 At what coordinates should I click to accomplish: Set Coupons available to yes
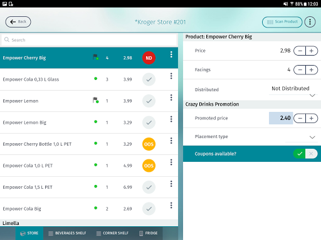300,154
